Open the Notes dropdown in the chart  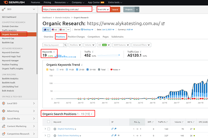coord(115,70)
